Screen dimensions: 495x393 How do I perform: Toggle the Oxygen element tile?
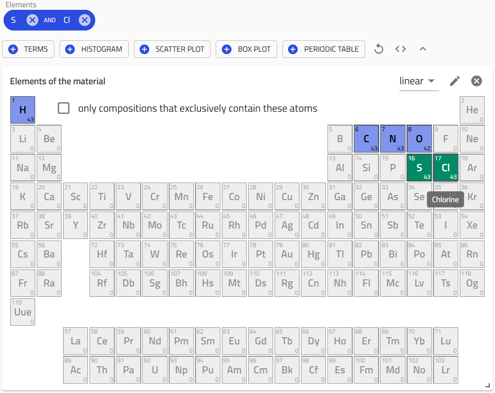tap(419, 139)
